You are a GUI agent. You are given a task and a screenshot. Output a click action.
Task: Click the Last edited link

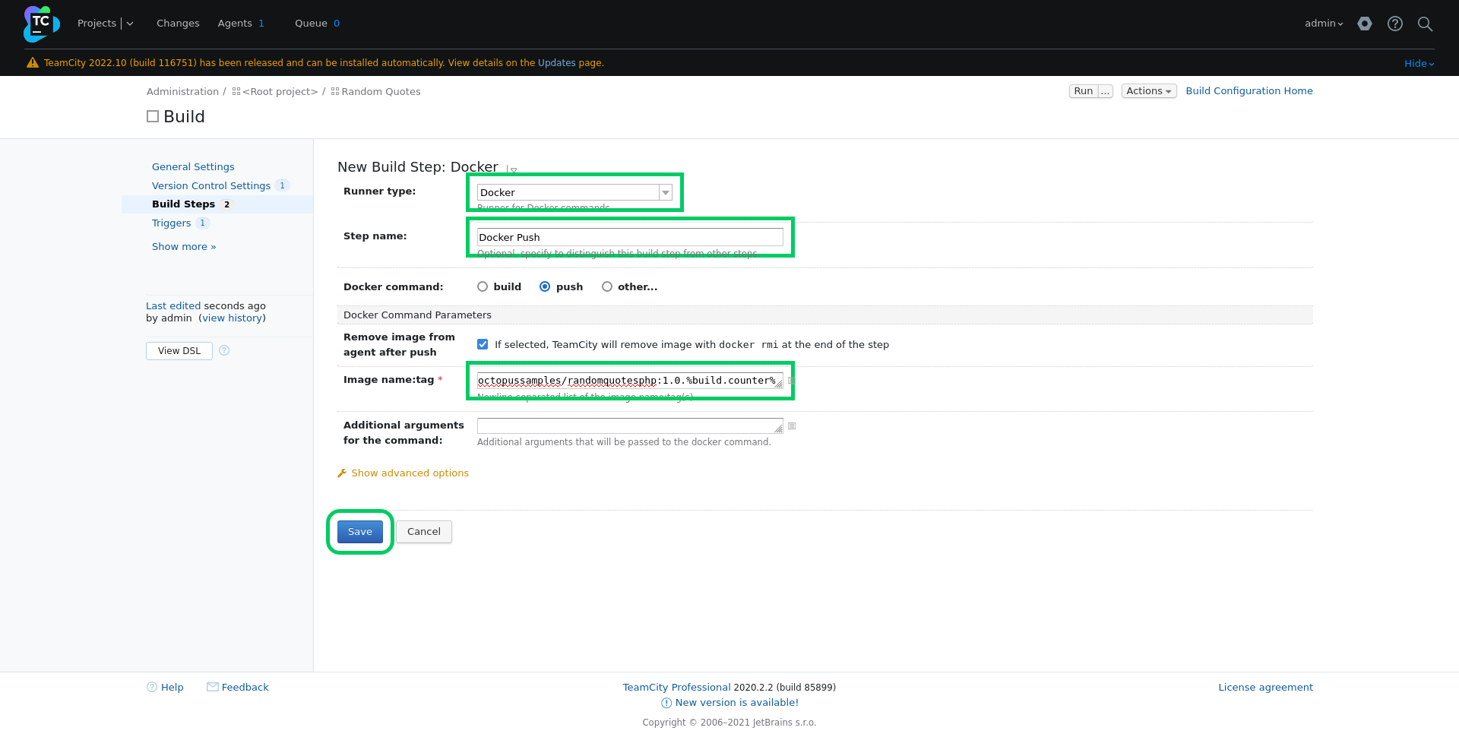pos(173,306)
